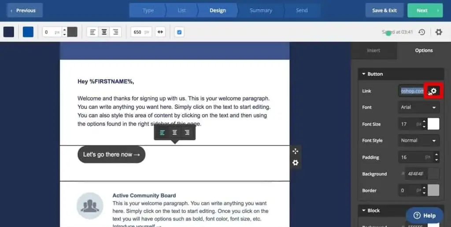Click the Padding value field
451x227 pixels.
click(409, 157)
